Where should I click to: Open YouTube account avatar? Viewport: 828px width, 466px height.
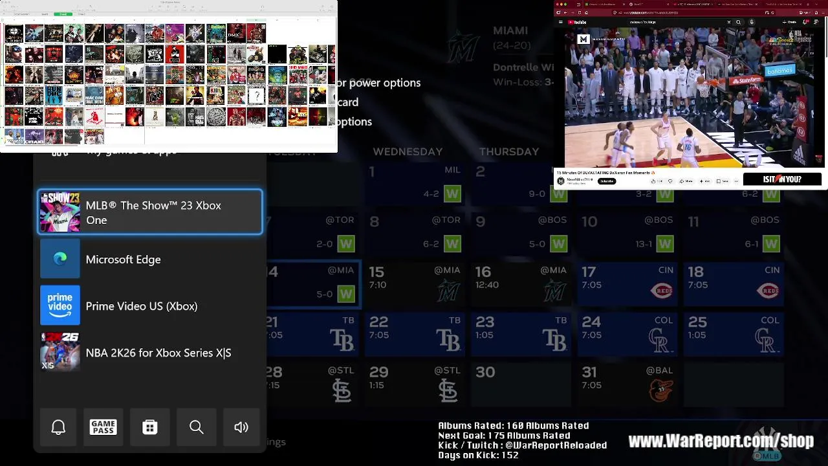click(x=817, y=22)
